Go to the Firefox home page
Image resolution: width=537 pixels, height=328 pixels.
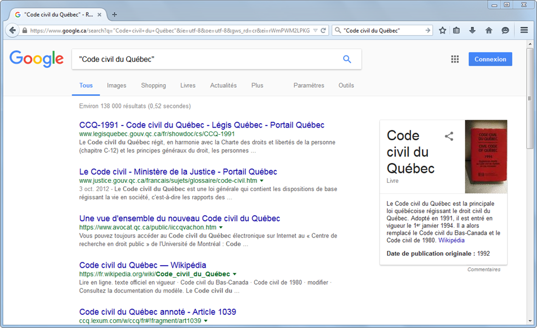pyautogui.click(x=489, y=30)
